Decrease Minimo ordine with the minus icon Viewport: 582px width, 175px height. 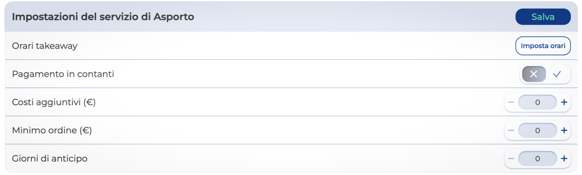511,130
